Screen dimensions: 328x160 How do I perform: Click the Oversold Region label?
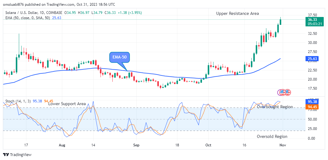click(x=272, y=136)
